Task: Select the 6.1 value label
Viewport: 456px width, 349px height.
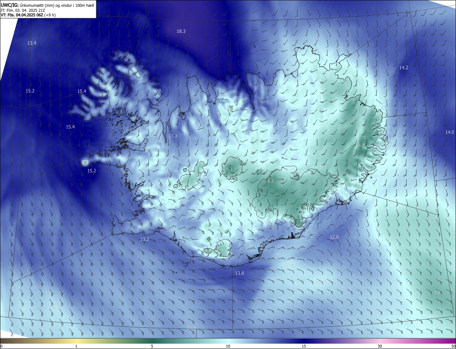Action: pos(229,169)
